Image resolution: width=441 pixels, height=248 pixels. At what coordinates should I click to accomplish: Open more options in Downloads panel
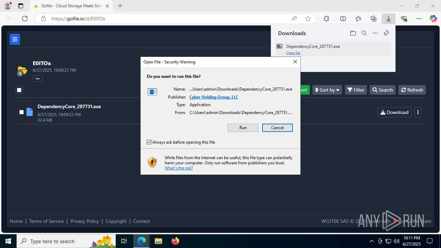point(375,33)
